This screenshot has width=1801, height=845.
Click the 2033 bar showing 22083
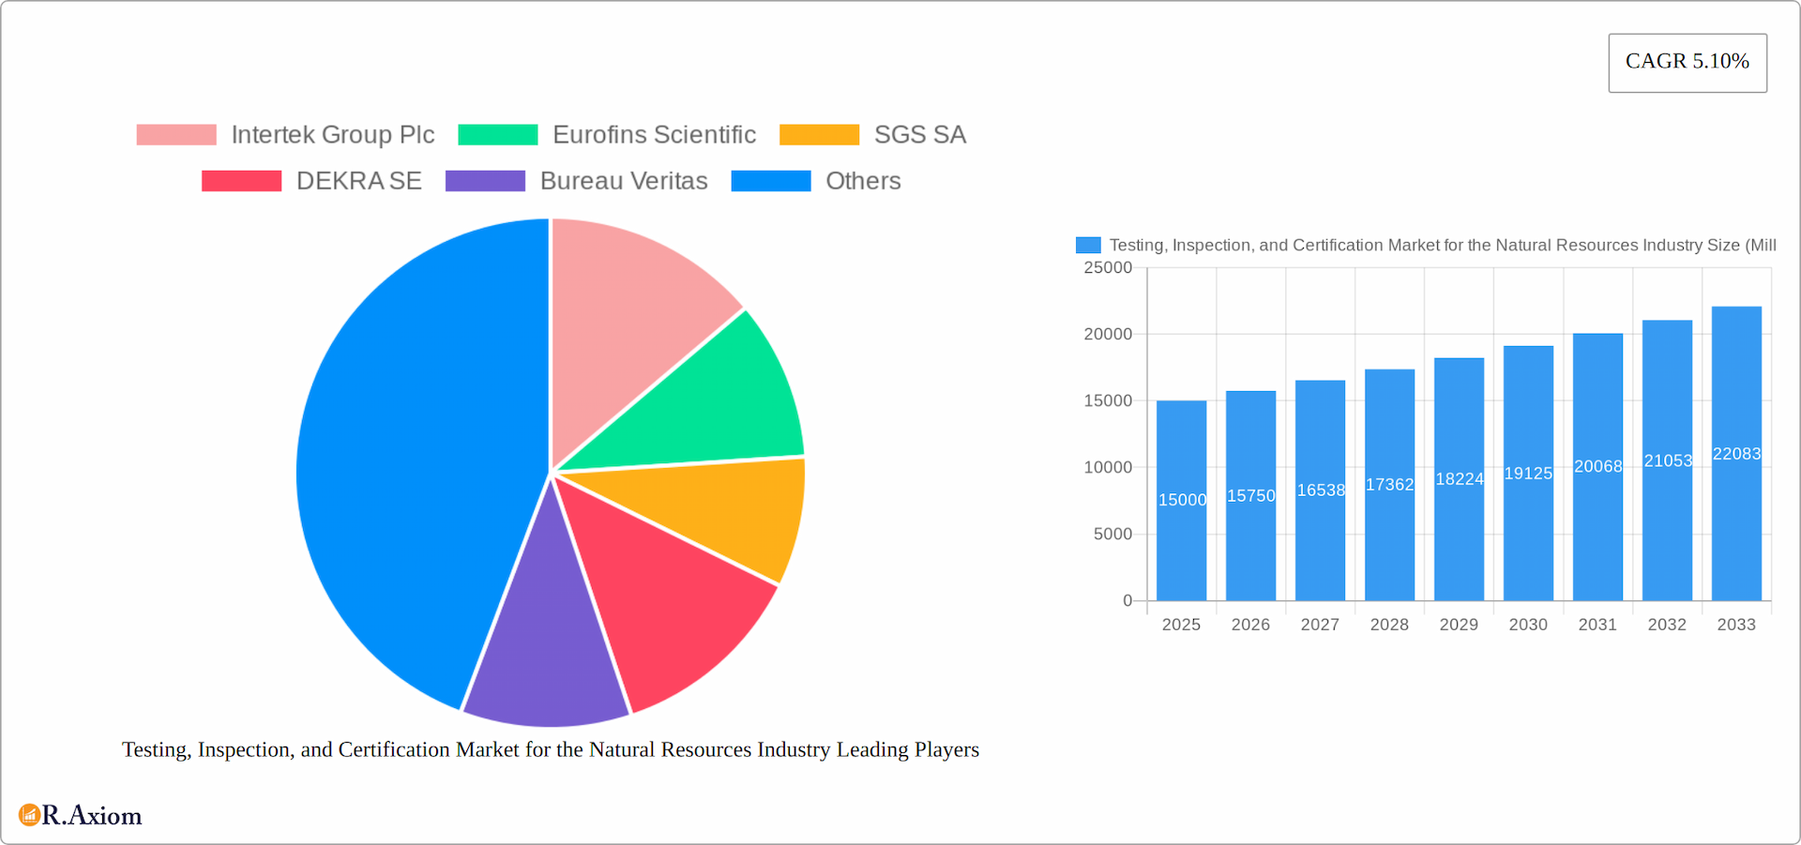[1736, 450]
